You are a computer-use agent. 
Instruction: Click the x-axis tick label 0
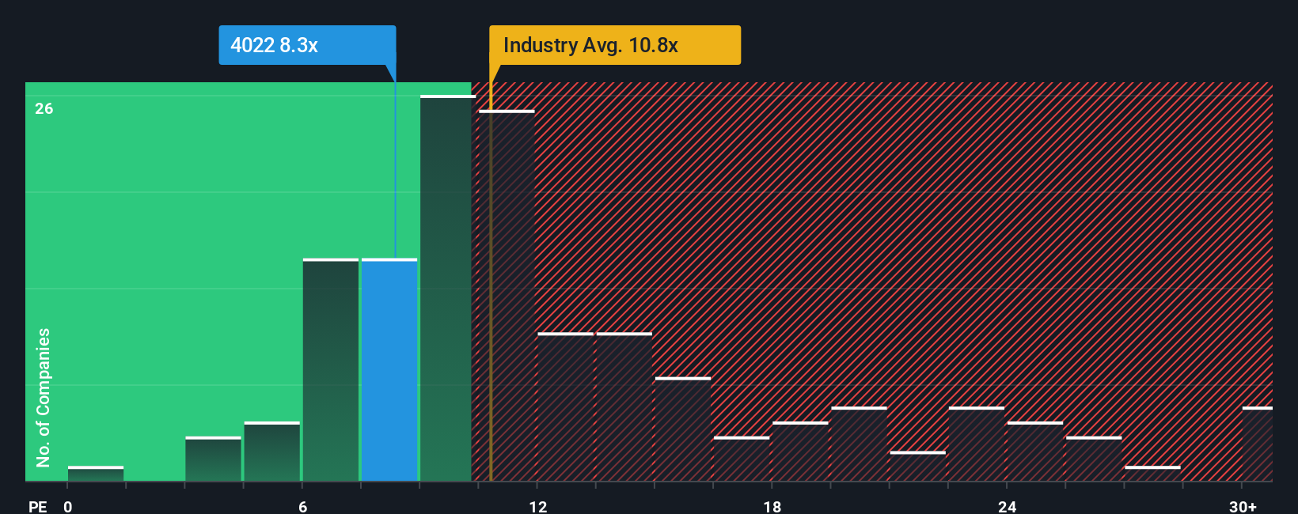(x=68, y=506)
